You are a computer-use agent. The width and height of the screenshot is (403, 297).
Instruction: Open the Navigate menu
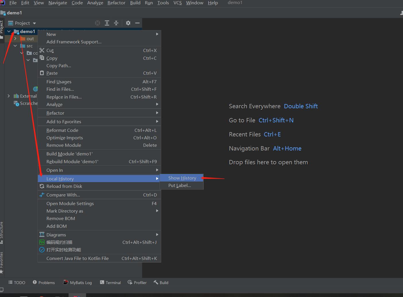pyautogui.click(x=58, y=3)
